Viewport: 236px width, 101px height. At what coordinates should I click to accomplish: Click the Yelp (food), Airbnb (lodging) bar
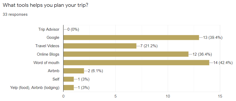69,88
